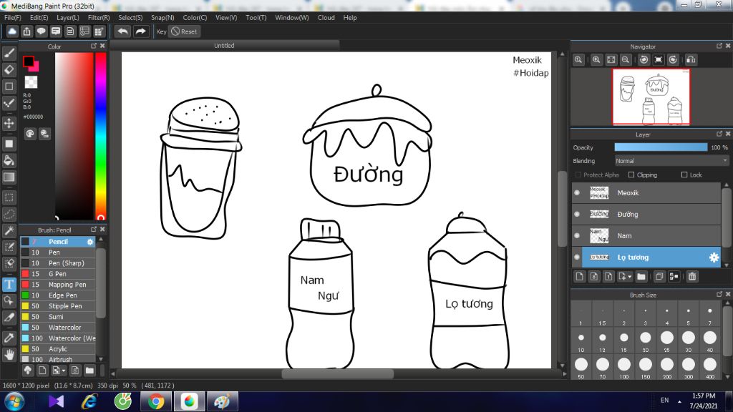Switch to the Untitled document tab
This screenshot has height=412, width=733.
(x=224, y=46)
